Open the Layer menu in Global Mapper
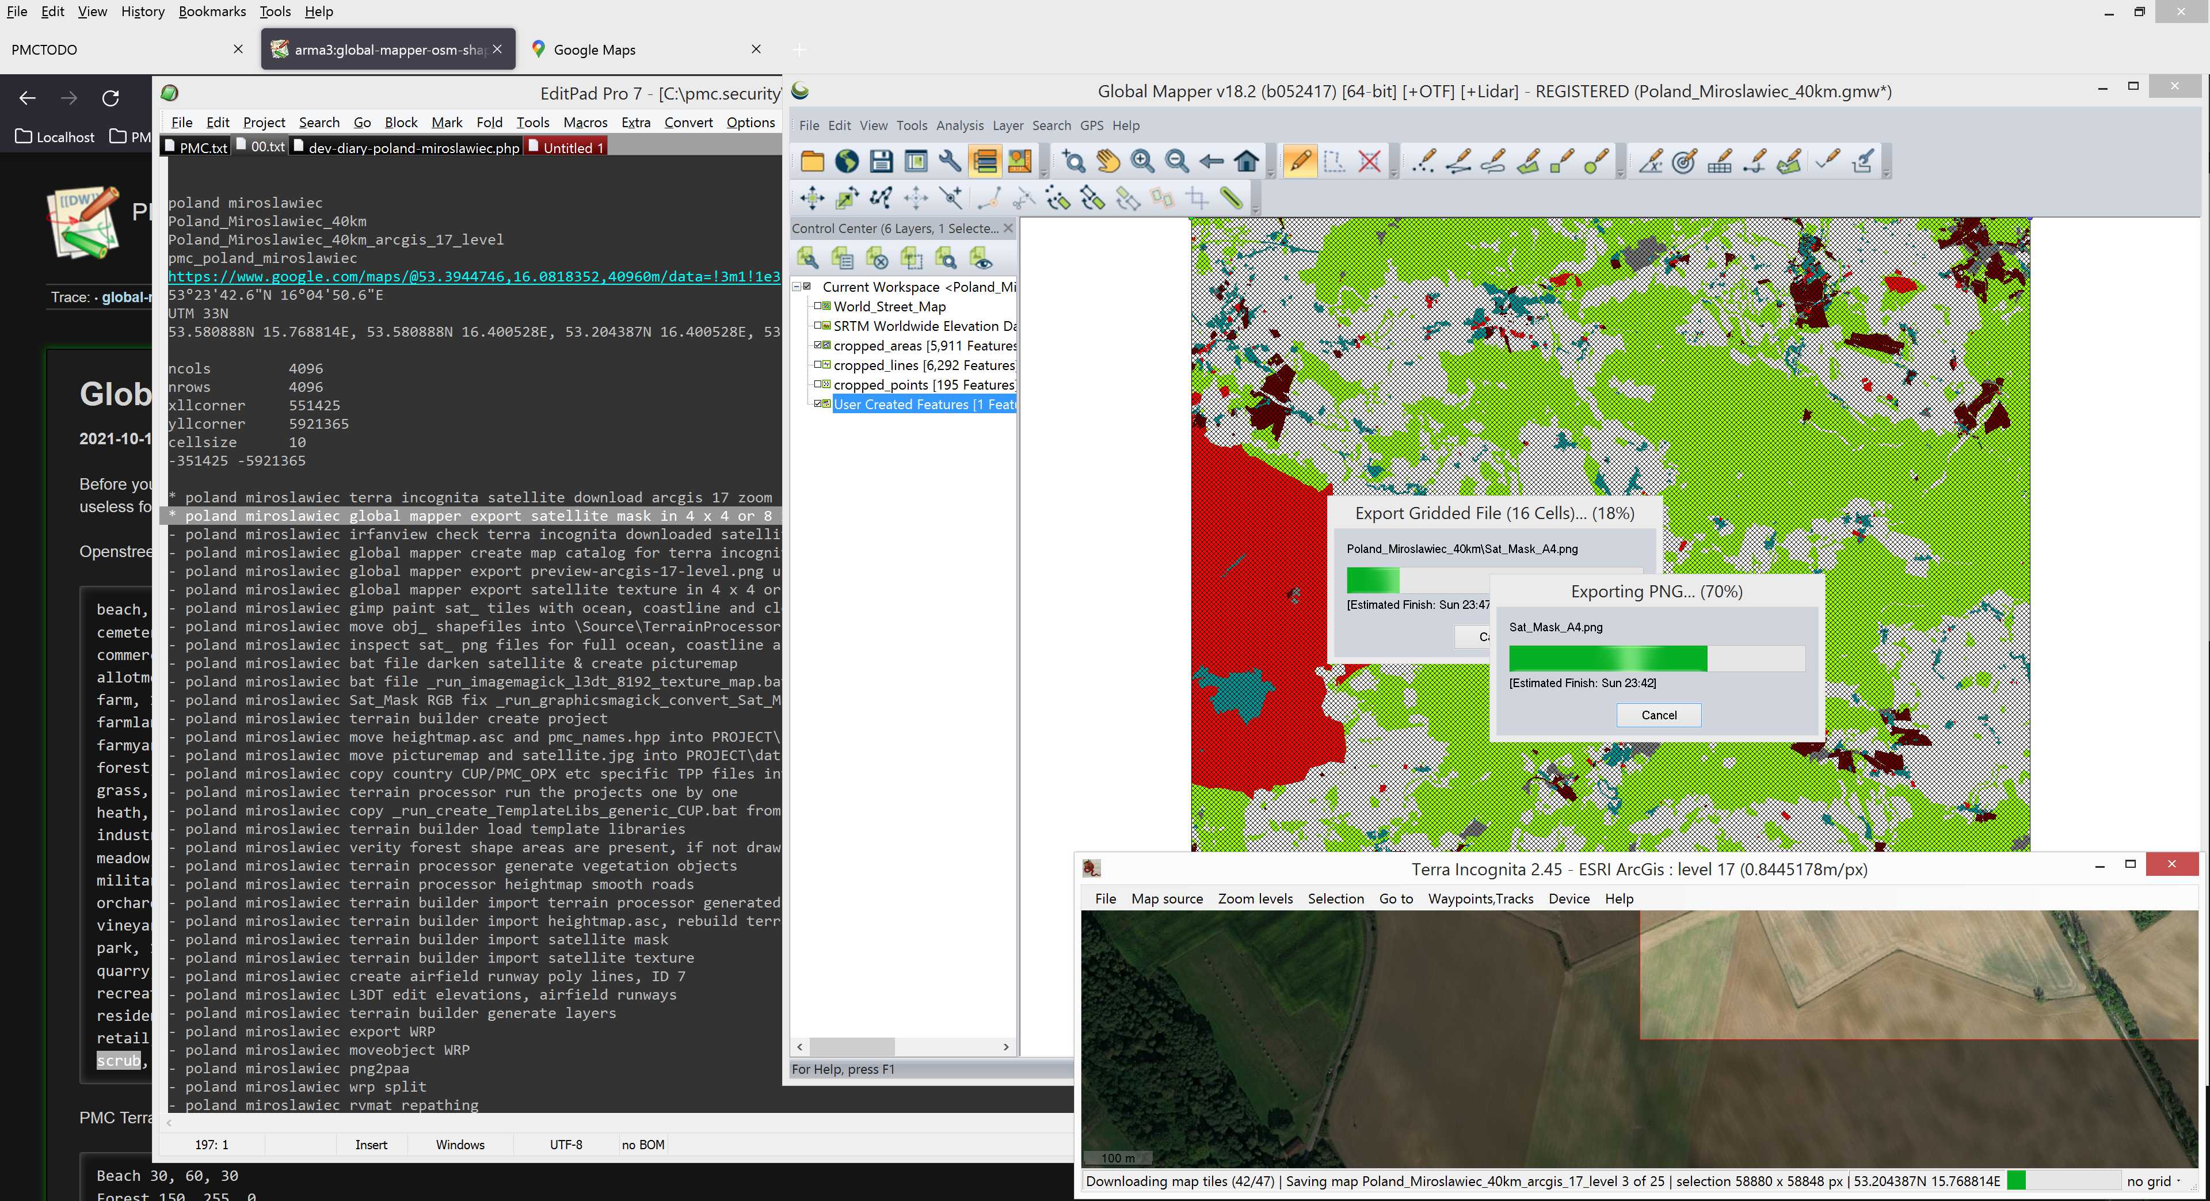 coord(1007,125)
